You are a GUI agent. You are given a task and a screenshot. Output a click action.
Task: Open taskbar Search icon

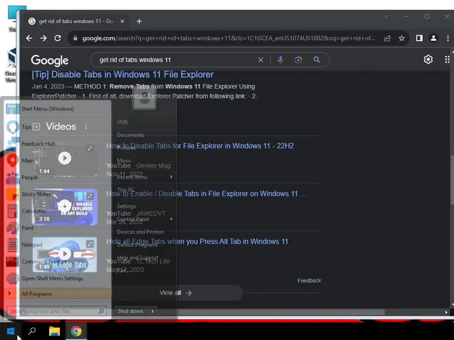pos(32,331)
